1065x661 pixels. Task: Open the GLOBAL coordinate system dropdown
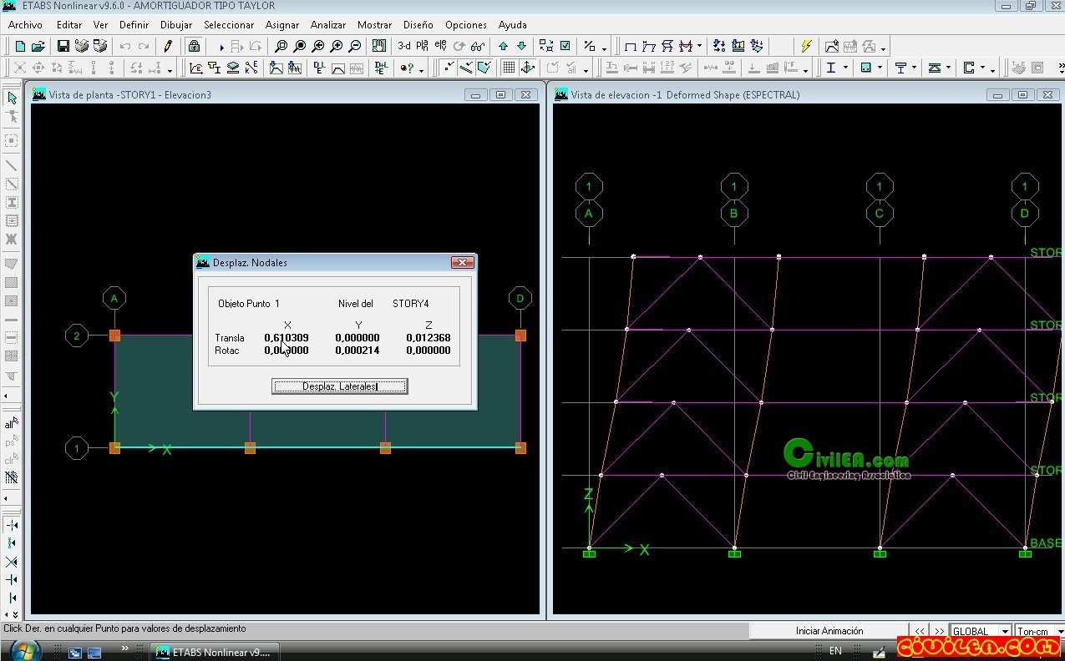tap(1005, 632)
